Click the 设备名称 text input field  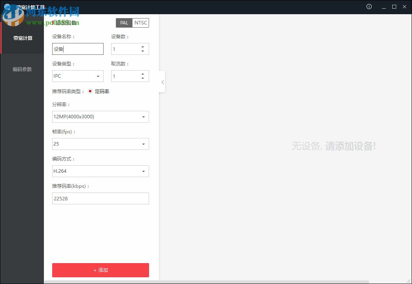click(x=77, y=49)
